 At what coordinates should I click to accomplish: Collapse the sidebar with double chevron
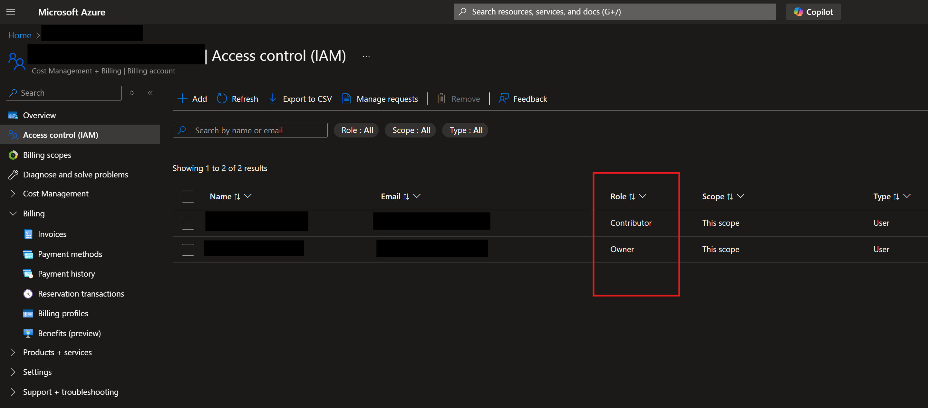(x=150, y=93)
